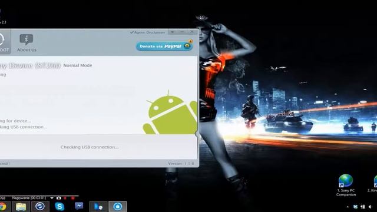
Task: Show hidden system tray icons
Action: pos(348,207)
